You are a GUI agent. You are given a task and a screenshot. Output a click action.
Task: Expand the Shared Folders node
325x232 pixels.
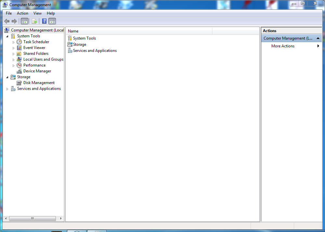13,54
